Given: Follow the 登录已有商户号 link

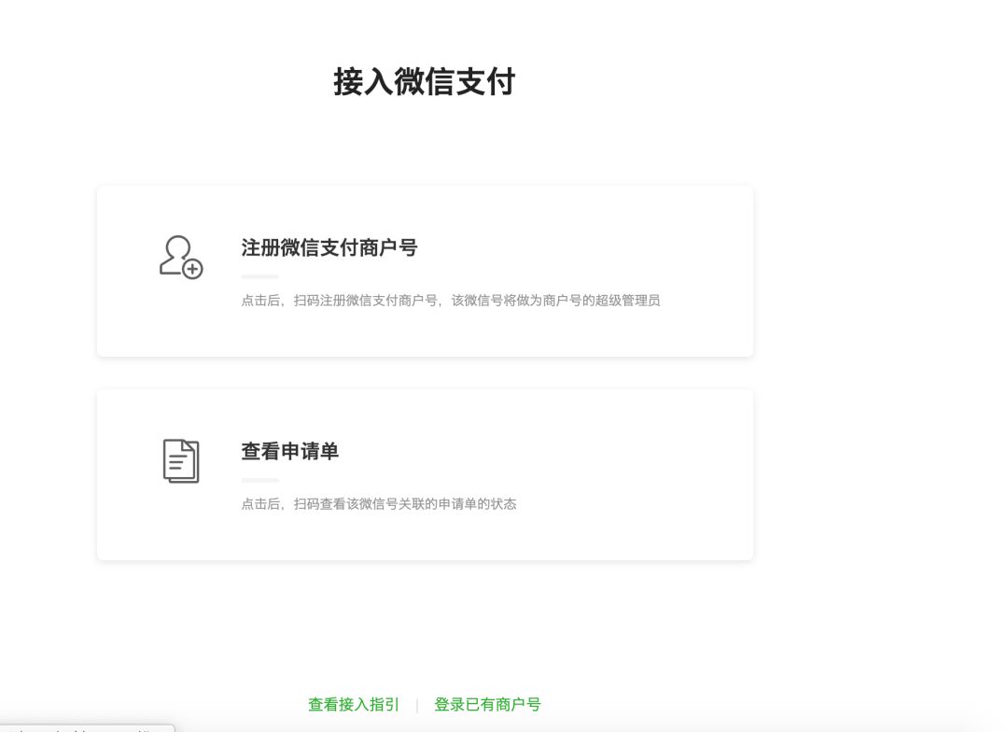Looking at the screenshot, I should pos(487,704).
